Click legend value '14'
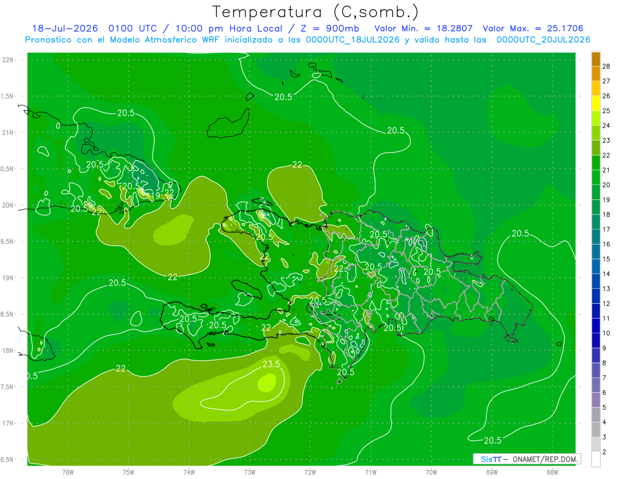Viewport: 620px width, 479px height. [x=607, y=274]
